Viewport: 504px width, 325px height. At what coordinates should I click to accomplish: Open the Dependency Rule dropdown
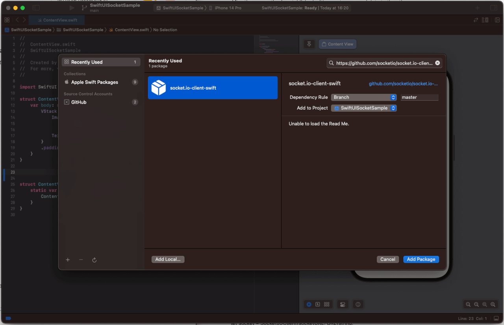[x=363, y=97]
